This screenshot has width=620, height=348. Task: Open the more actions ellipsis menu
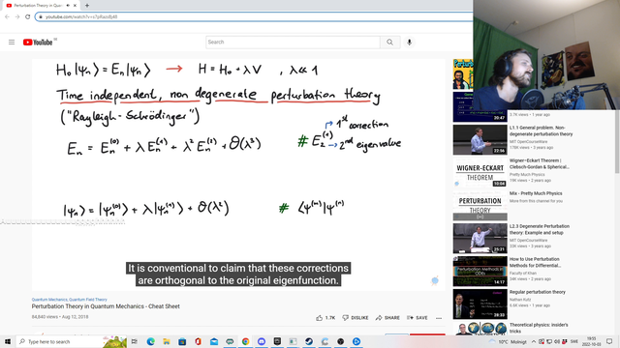(439, 318)
